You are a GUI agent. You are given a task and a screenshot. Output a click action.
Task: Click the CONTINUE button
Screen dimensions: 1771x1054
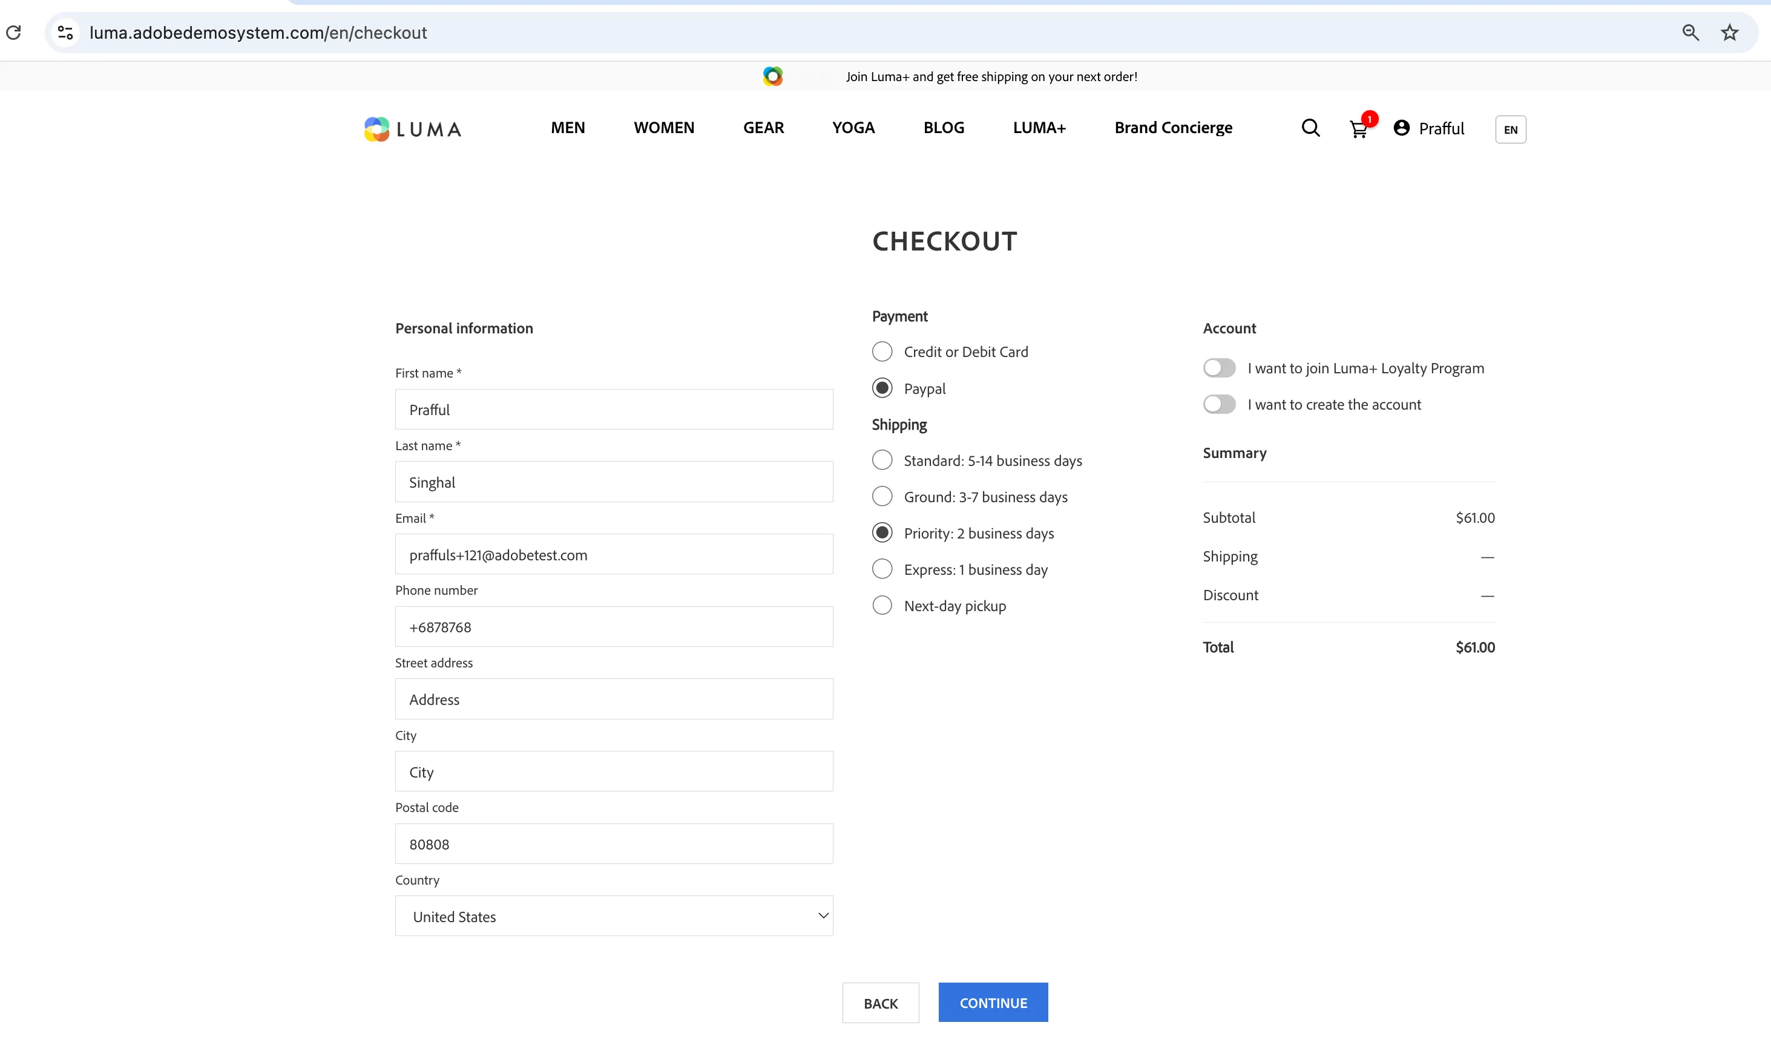pos(993,1002)
